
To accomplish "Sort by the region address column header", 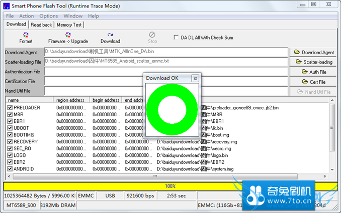I will [x=70, y=100].
